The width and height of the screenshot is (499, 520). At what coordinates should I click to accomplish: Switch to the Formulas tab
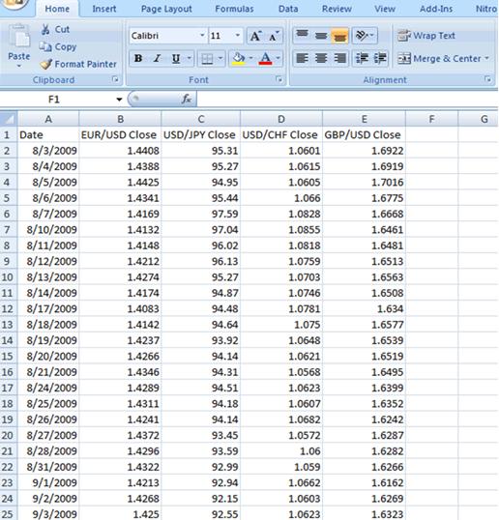tap(234, 9)
